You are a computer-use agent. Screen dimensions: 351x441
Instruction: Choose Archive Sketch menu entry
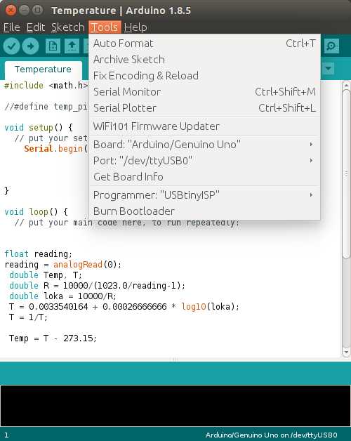[204, 60]
